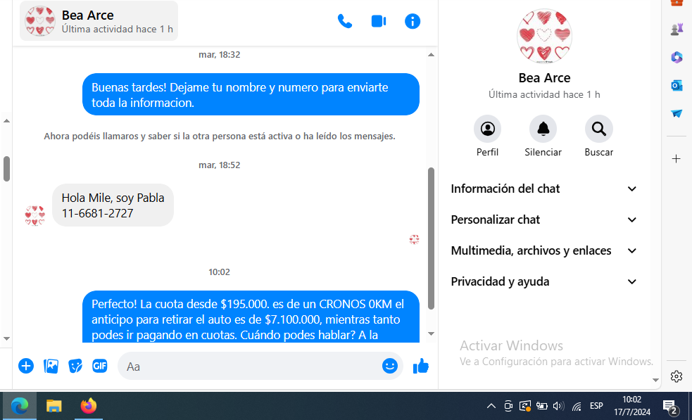Viewport: 692px width, 420px height.
Task: Start a voice call with Bea Arce
Action: point(345,21)
